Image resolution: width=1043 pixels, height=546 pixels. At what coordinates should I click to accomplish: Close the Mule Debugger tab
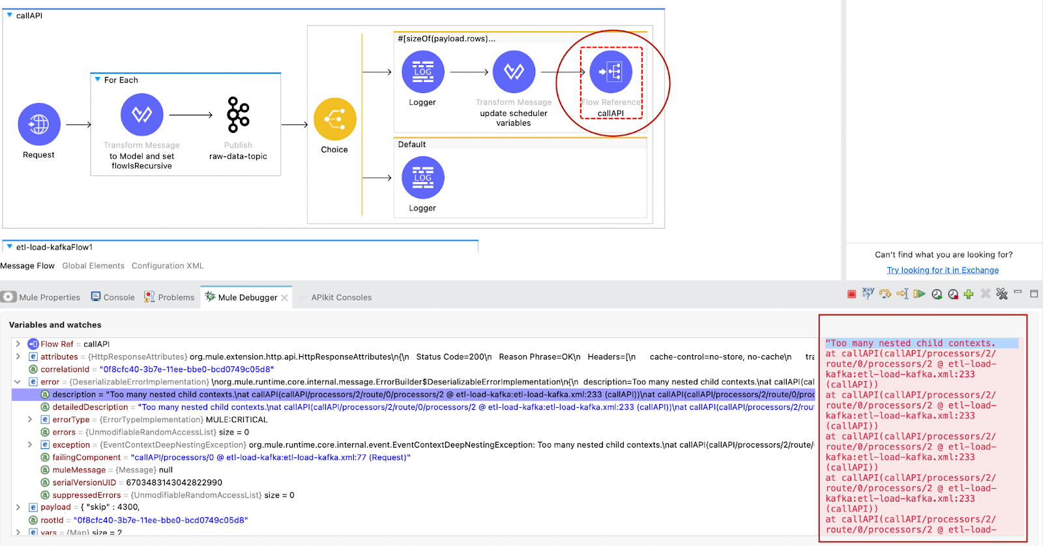284,298
